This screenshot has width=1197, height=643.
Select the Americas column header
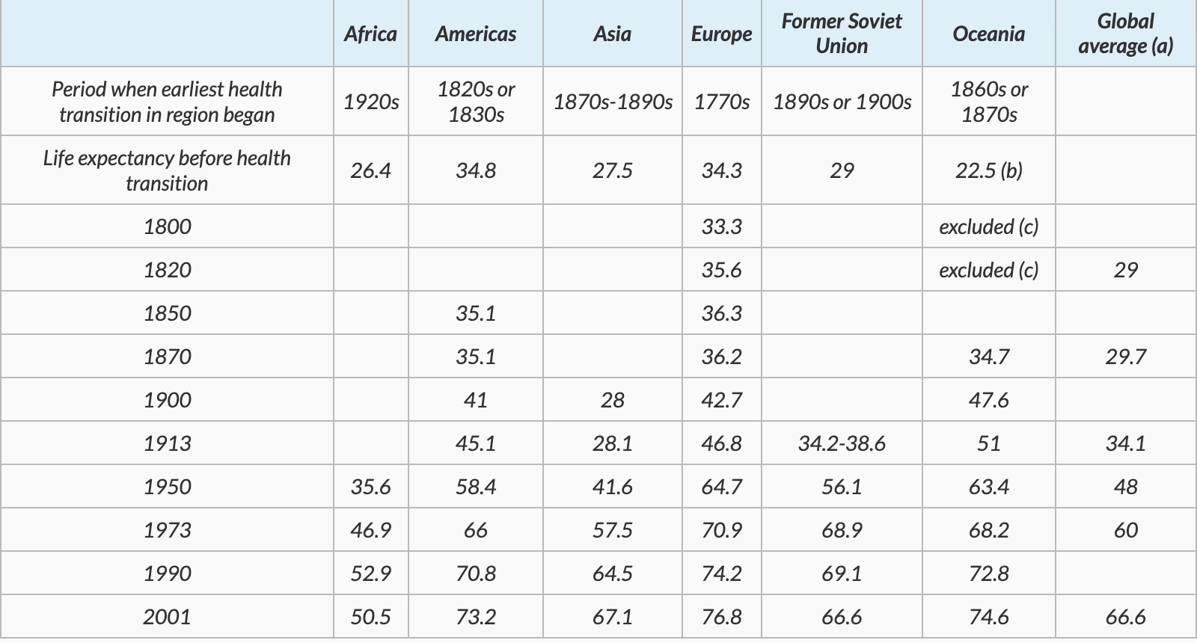476,34
